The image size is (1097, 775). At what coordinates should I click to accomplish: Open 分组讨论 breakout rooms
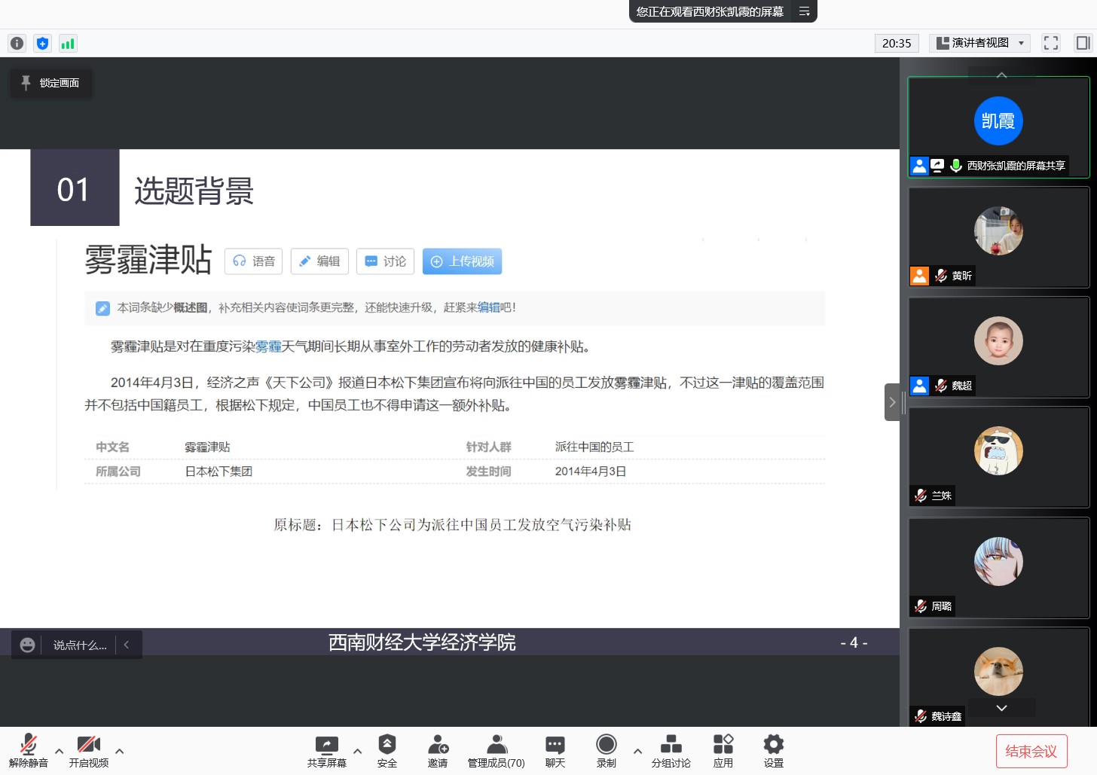click(x=671, y=750)
